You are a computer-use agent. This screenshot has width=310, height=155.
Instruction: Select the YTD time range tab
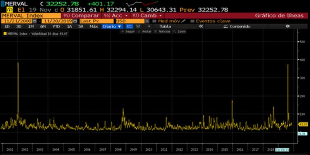pos(56,26)
